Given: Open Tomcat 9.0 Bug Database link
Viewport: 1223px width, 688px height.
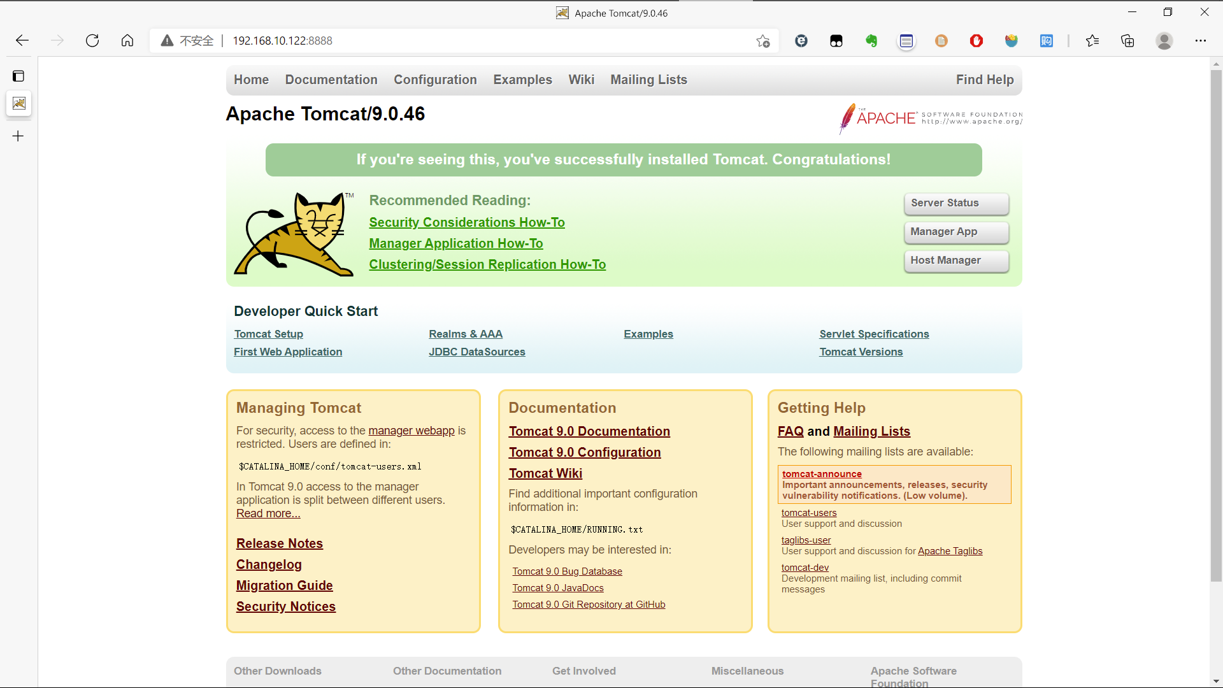Looking at the screenshot, I should click(x=567, y=571).
